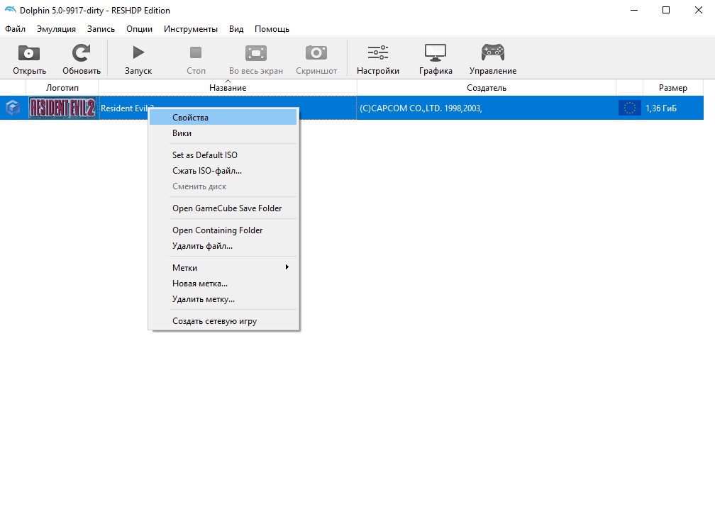Select the Resident Evil 2 banner thumbnail
This screenshot has width=715, height=521.
tap(62, 108)
